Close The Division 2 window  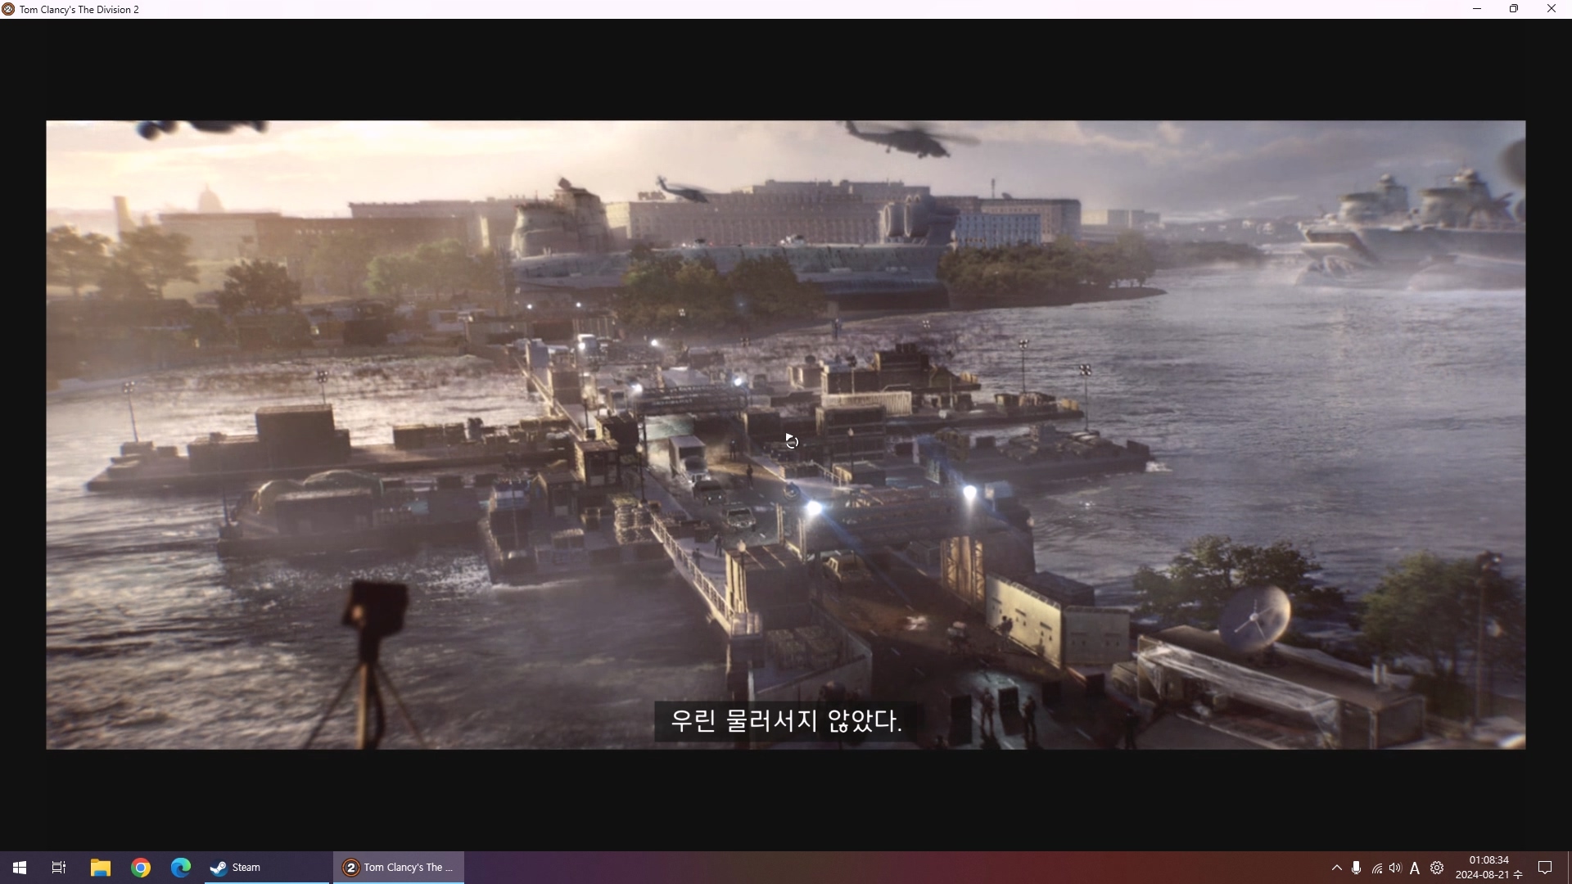coord(1551,9)
